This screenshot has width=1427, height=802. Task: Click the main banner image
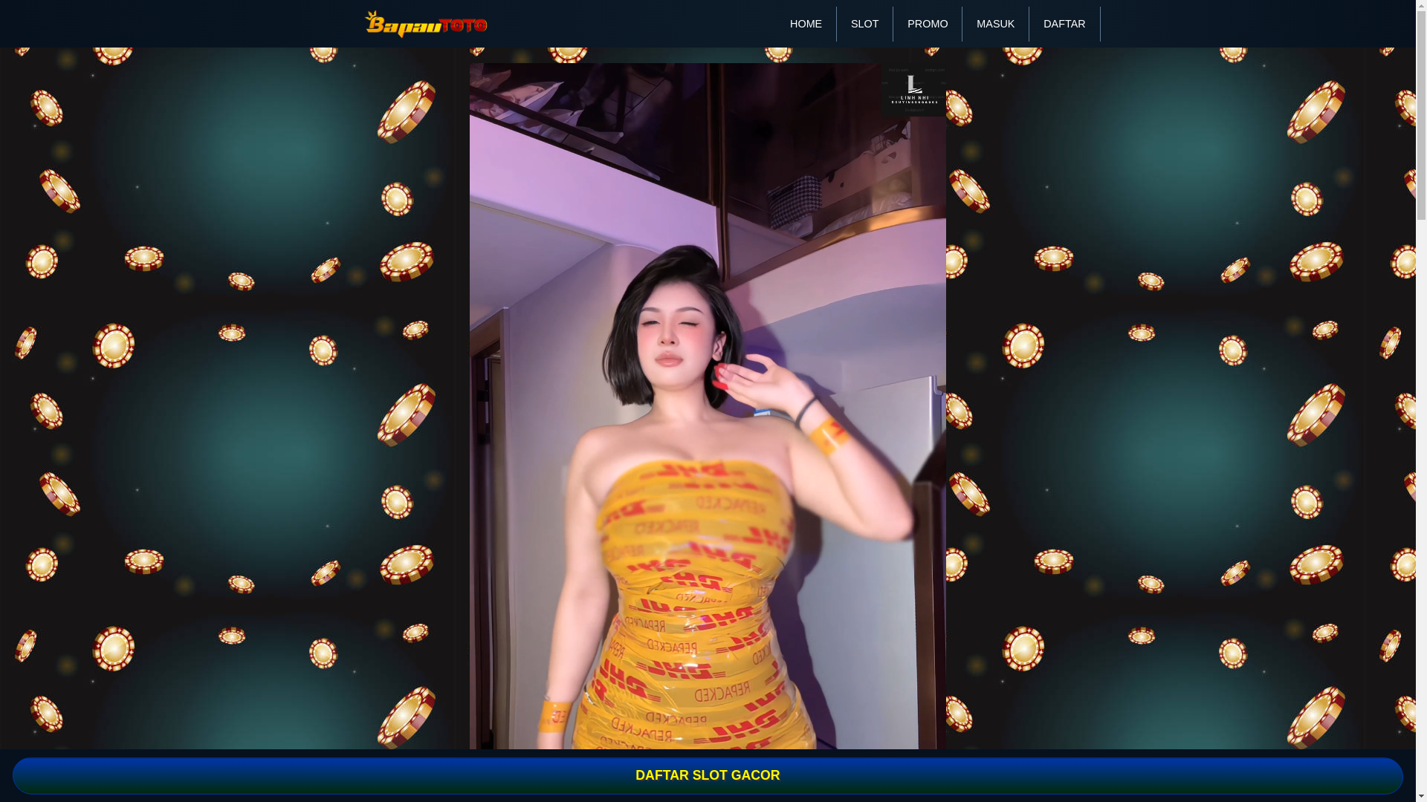click(708, 406)
